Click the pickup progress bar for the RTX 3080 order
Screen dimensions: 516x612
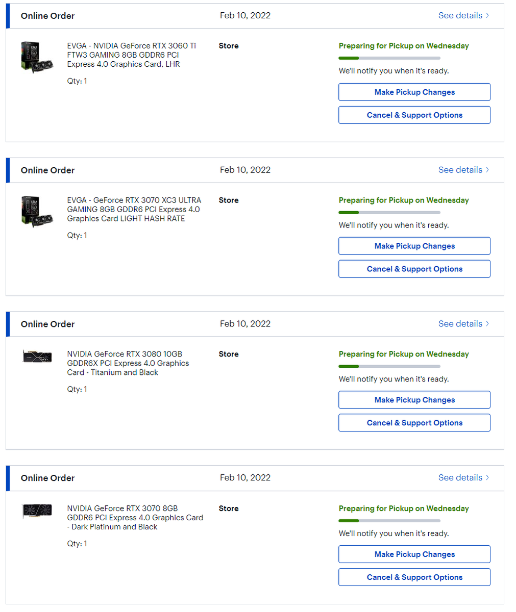[389, 366]
